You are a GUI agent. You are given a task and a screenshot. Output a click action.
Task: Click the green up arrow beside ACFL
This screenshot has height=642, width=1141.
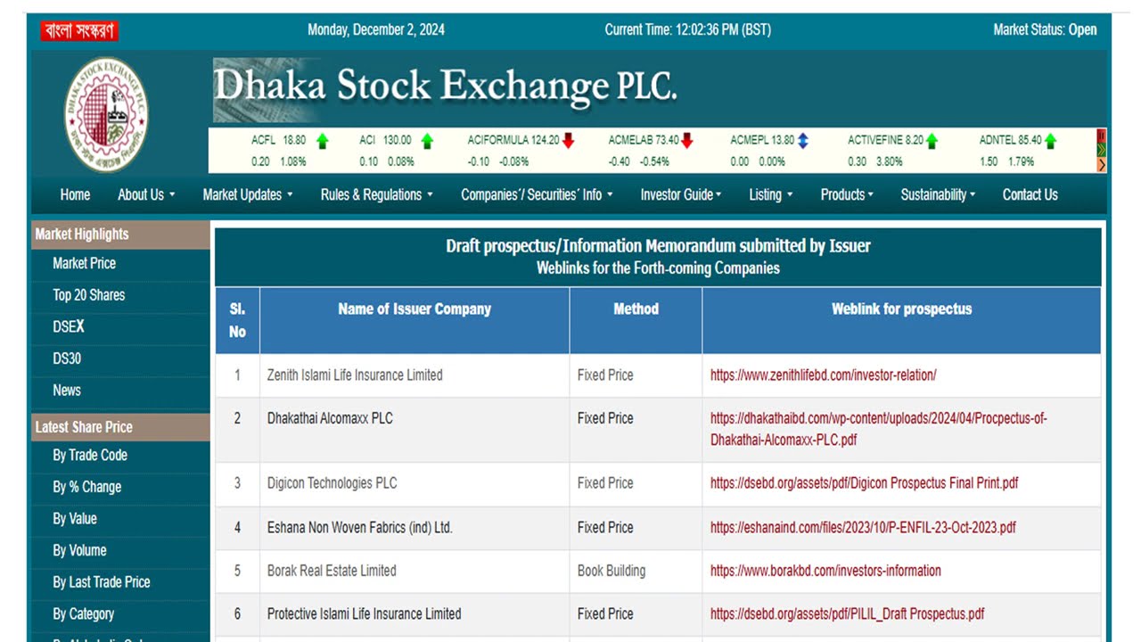coord(322,140)
